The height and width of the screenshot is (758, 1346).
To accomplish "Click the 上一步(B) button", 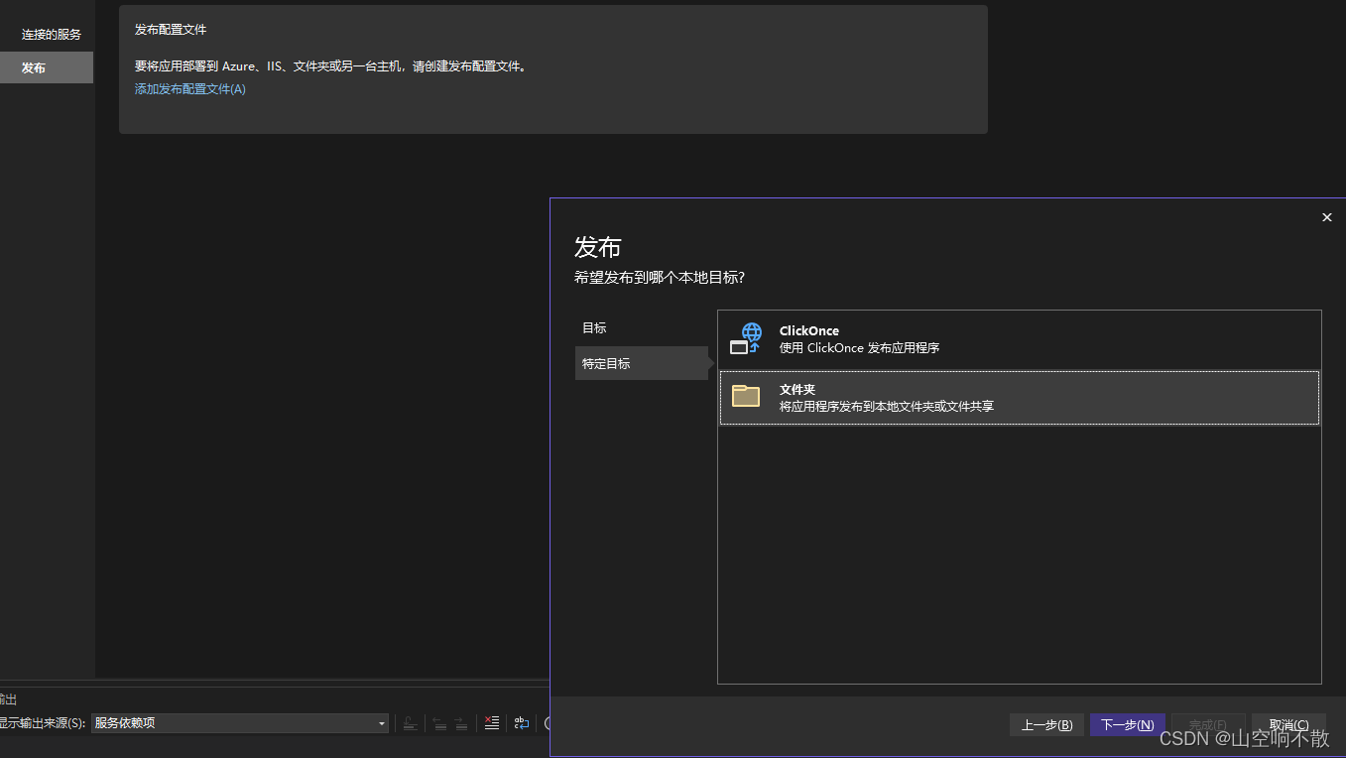I will (x=1046, y=725).
